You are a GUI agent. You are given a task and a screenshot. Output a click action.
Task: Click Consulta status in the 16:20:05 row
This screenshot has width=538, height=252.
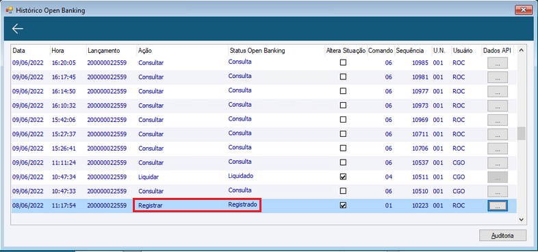click(240, 62)
